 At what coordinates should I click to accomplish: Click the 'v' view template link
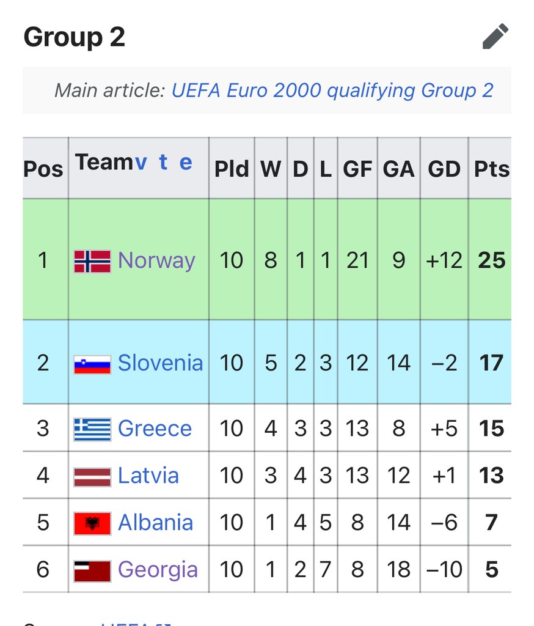coord(141,163)
